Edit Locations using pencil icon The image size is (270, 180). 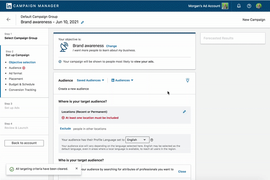[x=184, y=111]
